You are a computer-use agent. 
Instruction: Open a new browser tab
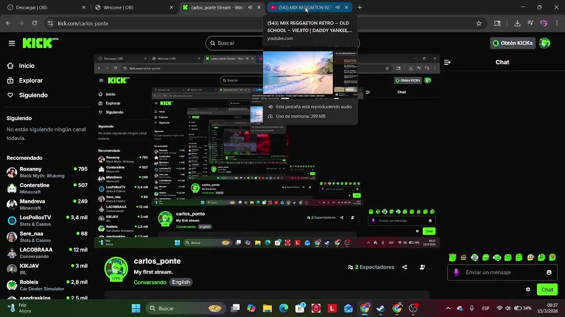(x=360, y=7)
